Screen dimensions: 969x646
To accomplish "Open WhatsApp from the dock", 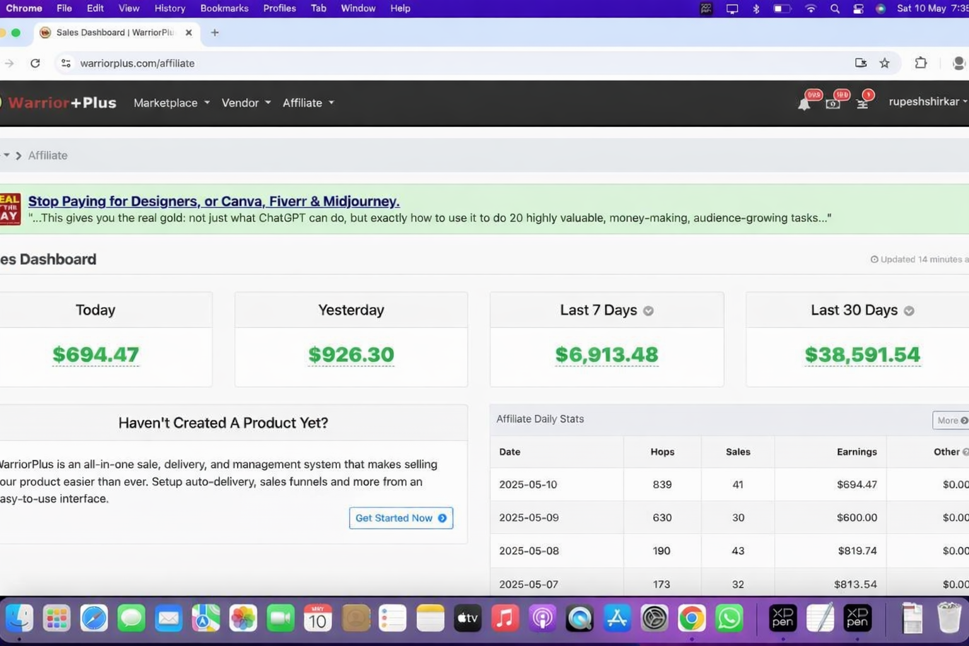I will (x=729, y=618).
